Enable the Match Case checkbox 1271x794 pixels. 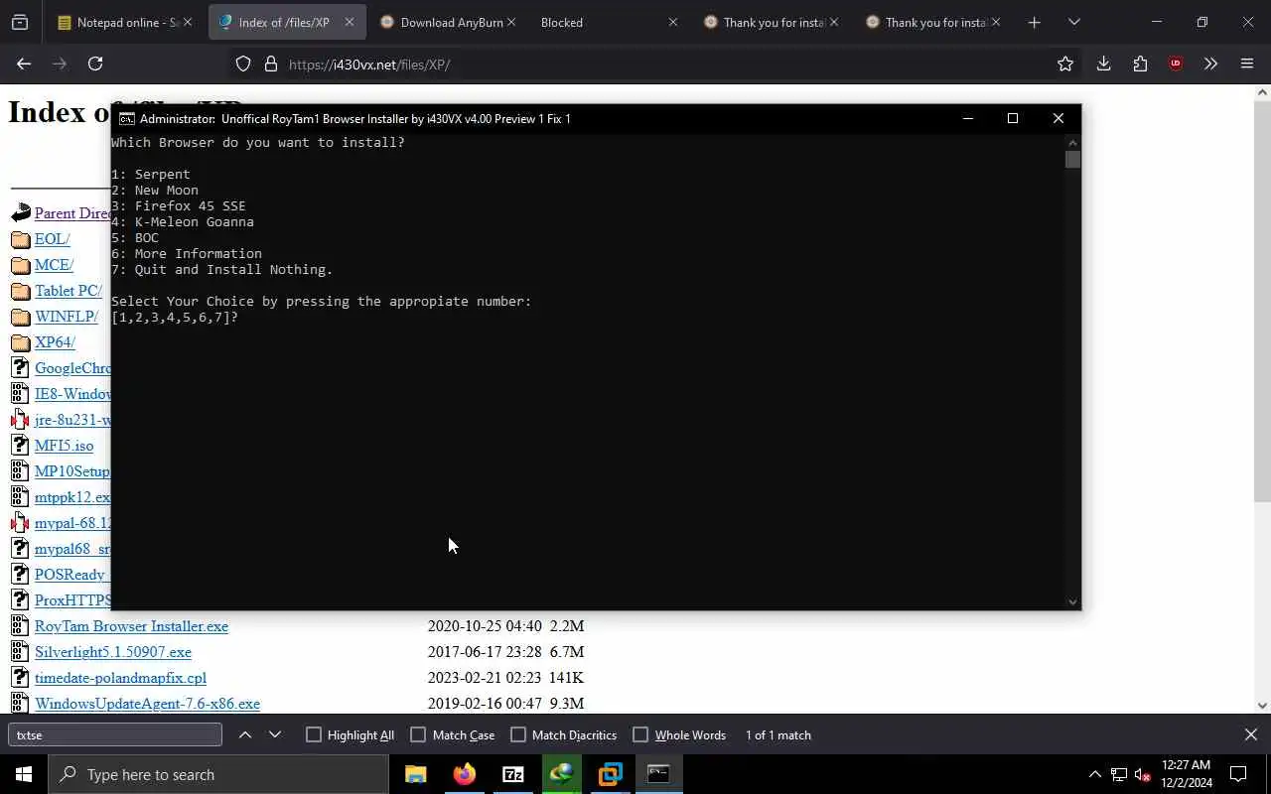tap(418, 734)
